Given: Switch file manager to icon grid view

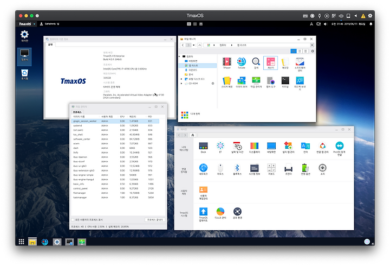Looking at the screenshot, I should [x=294, y=51].
